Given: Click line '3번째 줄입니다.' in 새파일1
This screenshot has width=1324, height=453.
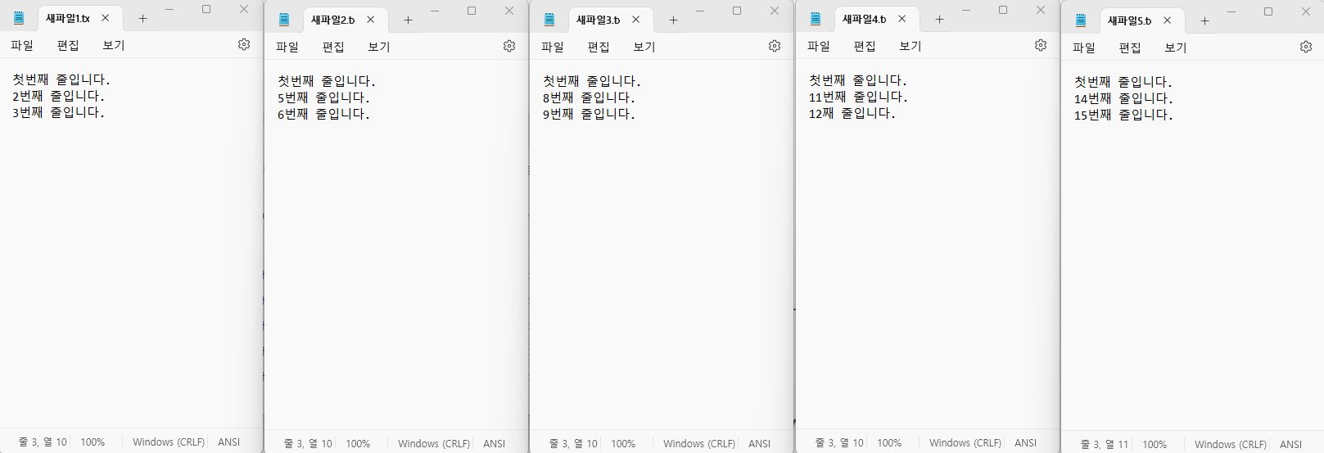Looking at the screenshot, I should pyautogui.click(x=58, y=112).
